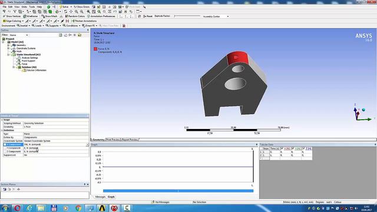Open the Loads dropdown
Image resolution: width=377 pixels, height=212 pixels.
pos(38,26)
